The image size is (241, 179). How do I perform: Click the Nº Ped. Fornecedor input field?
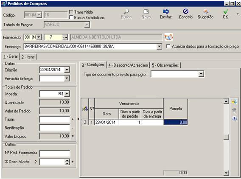pos(55,154)
